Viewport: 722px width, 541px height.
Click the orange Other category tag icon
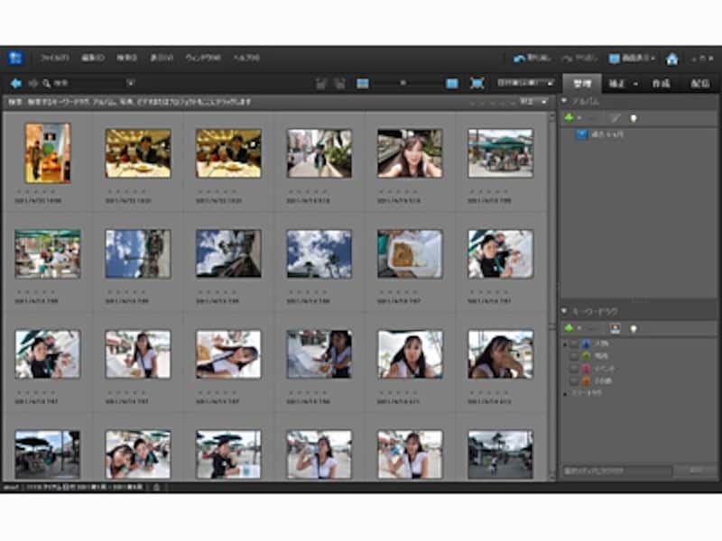(x=586, y=381)
